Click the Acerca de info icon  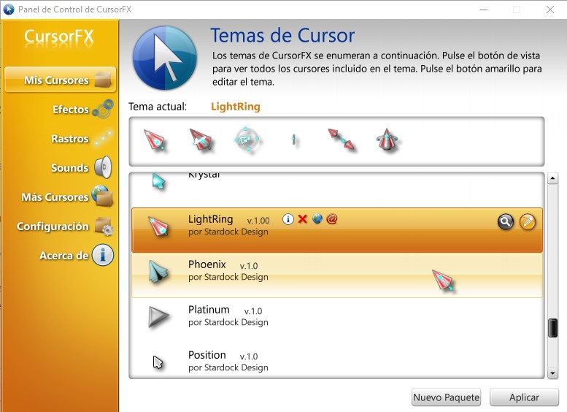[x=103, y=255]
